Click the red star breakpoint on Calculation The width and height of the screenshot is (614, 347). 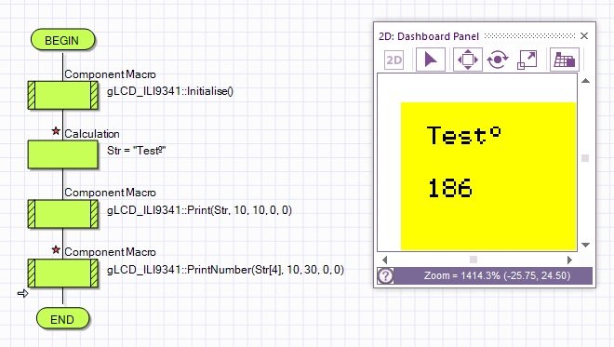[x=56, y=131]
